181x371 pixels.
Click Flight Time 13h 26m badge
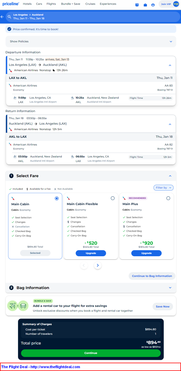coord(150,98)
